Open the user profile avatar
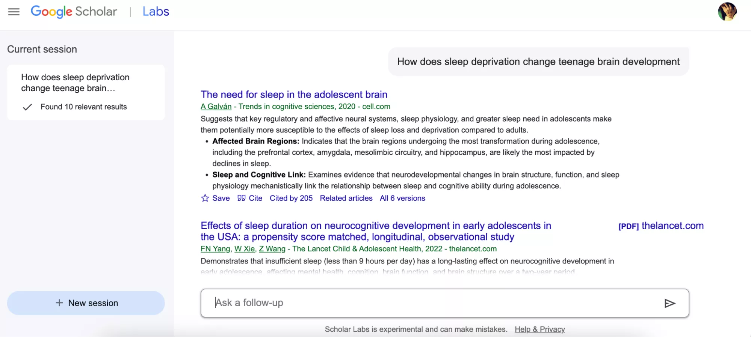751x337 pixels. click(x=727, y=12)
